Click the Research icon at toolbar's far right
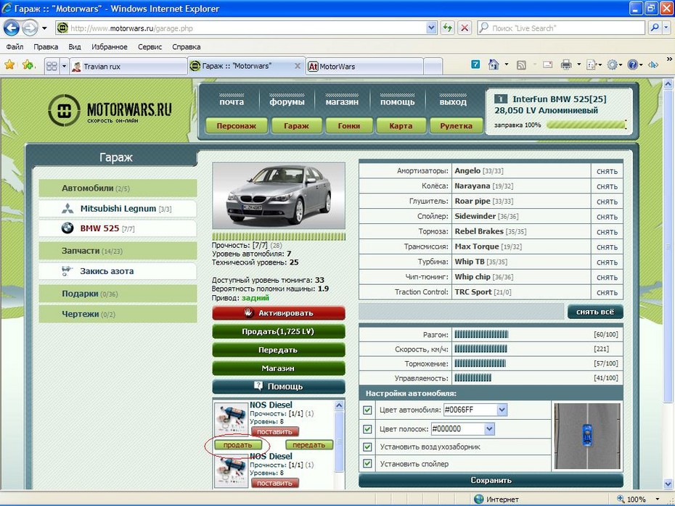 tap(653, 65)
